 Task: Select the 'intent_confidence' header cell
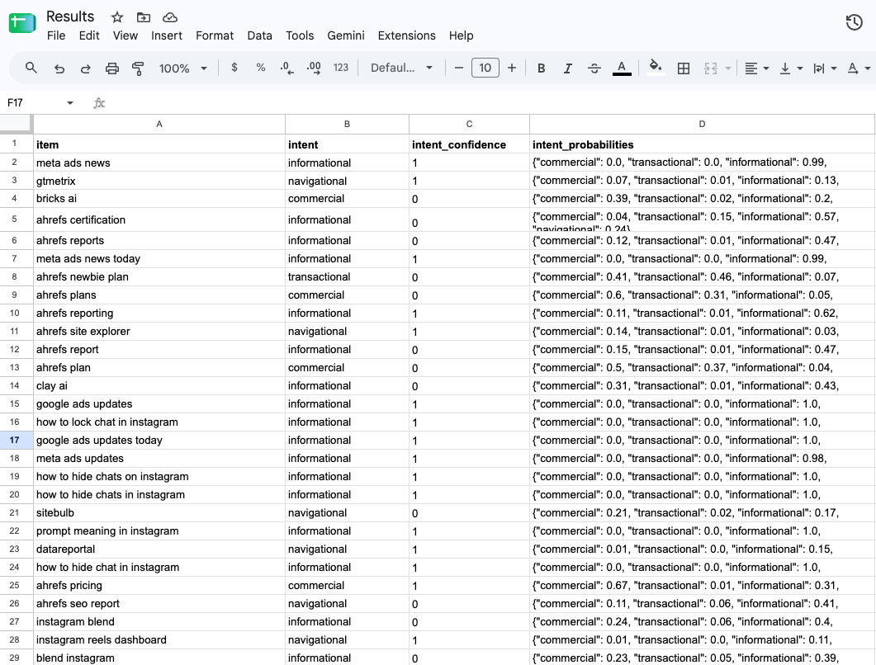coord(469,144)
